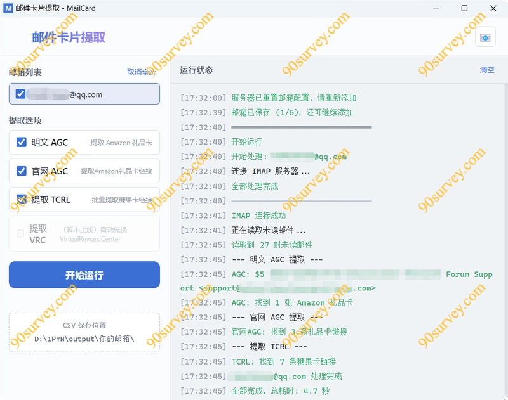
Task: Click 清空 to clear the run log
Action: click(x=487, y=70)
